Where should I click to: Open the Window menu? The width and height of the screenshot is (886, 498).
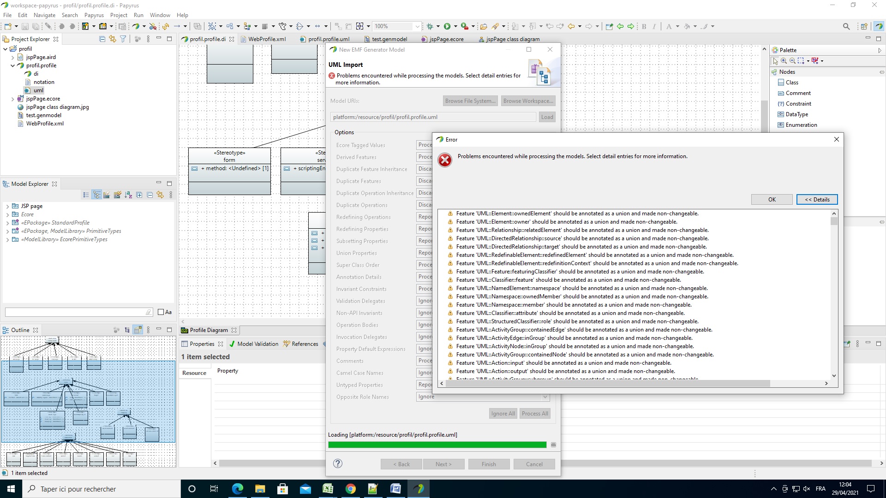click(160, 15)
